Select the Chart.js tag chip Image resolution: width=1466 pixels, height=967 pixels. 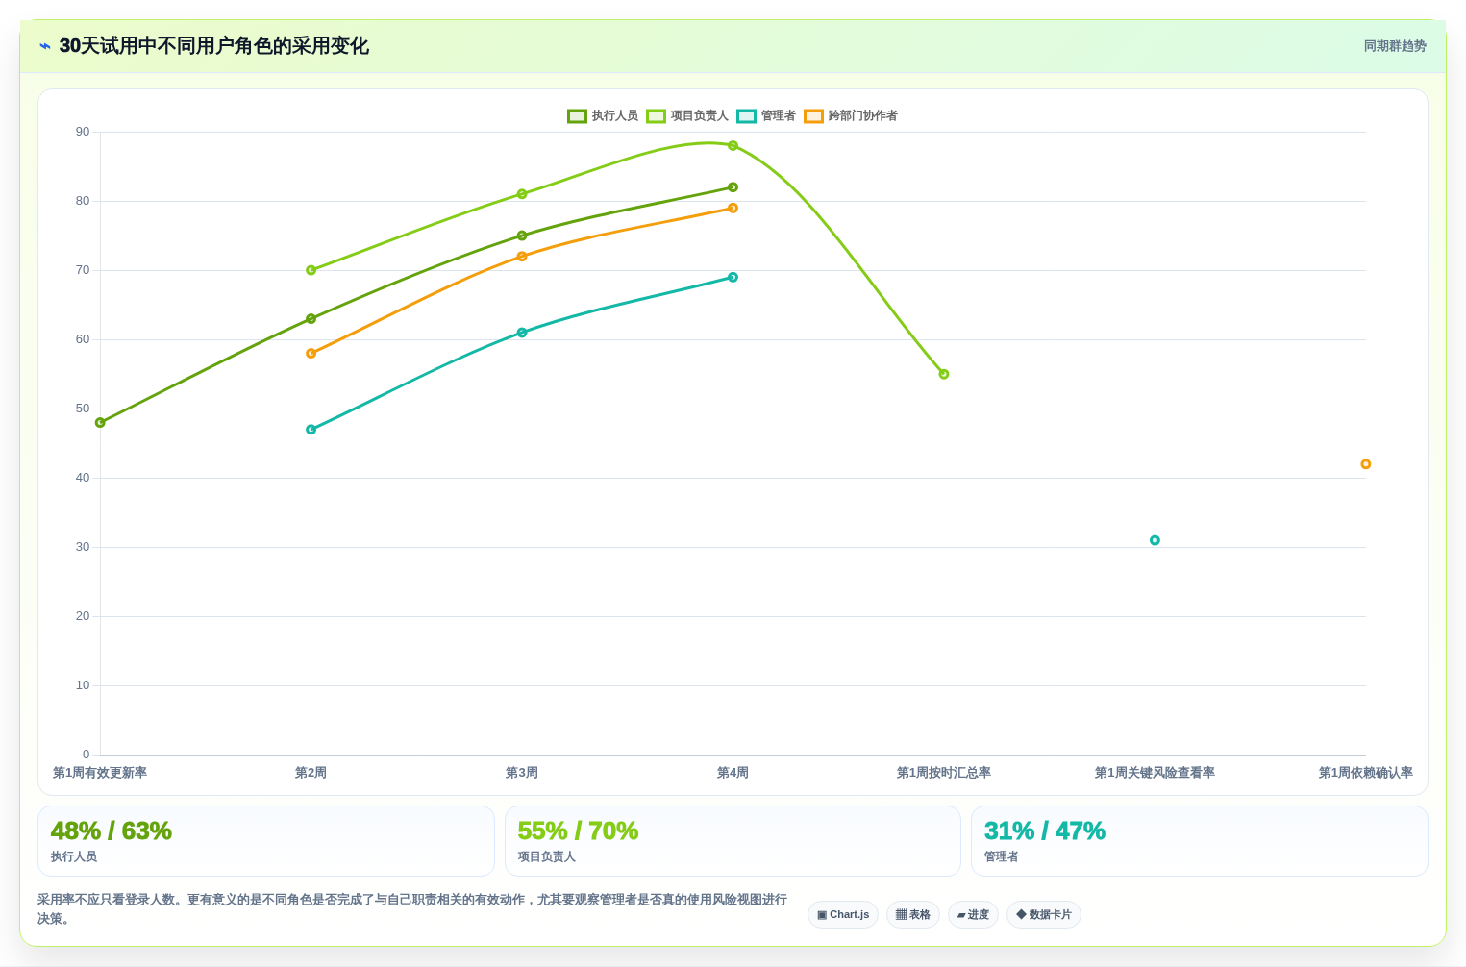click(843, 914)
